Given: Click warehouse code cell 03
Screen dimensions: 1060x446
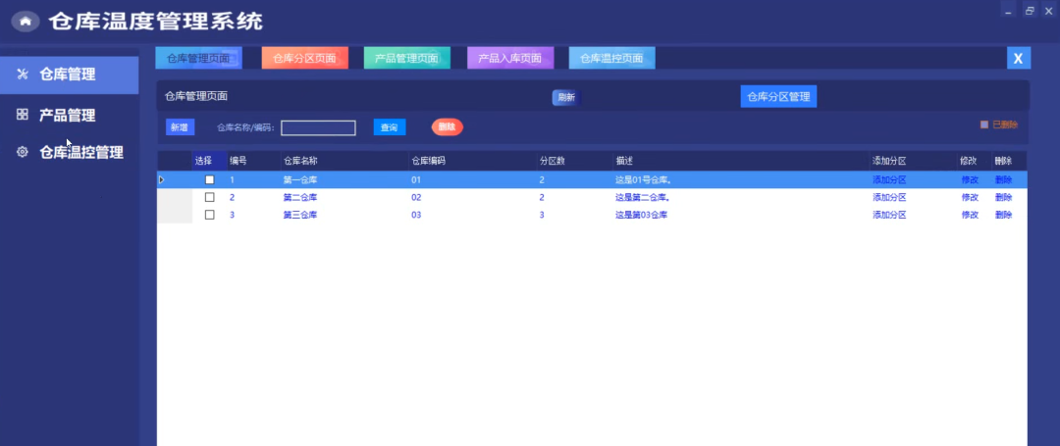Looking at the screenshot, I should 416,215.
